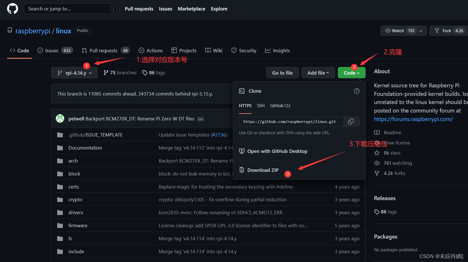468x262 pixels.
Task: Select the SSH clone tab
Action: (x=261, y=106)
